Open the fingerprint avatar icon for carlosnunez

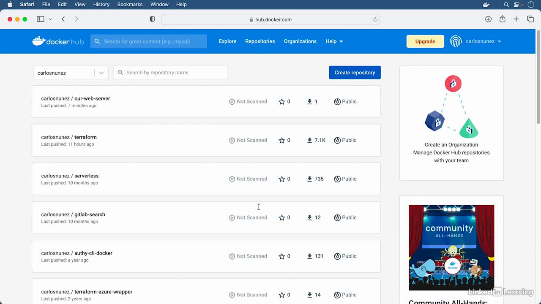(x=456, y=41)
